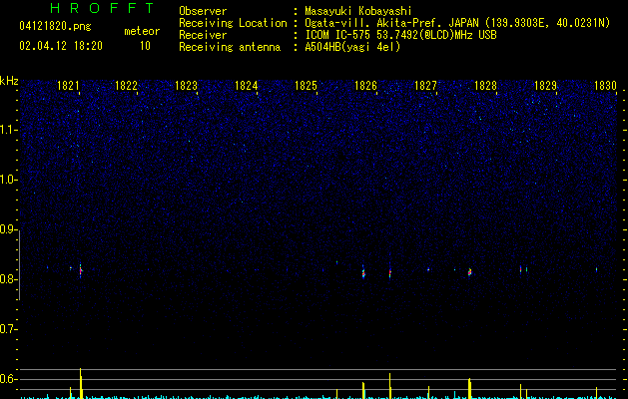Viewport: 628px width, 399px height.
Task: Click the Receiving Location label
Action: pos(233,23)
